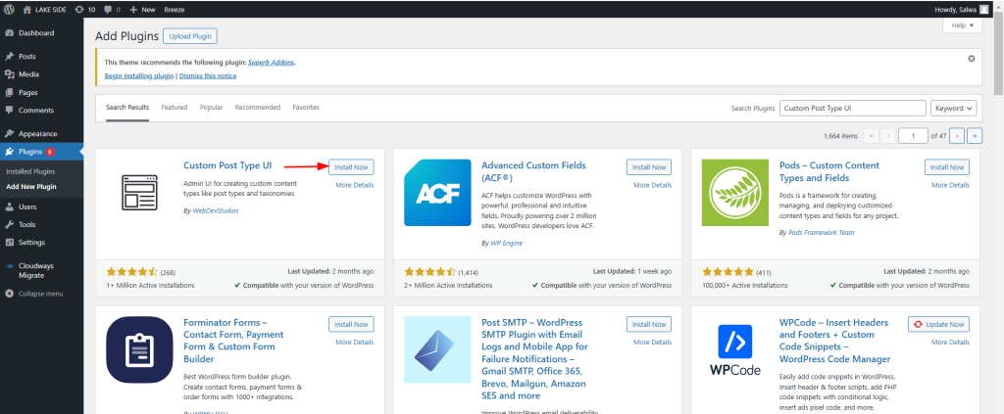Open the WP Engine author link
The height and width of the screenshot is (414, 1004).
click(x=505, y=244)
